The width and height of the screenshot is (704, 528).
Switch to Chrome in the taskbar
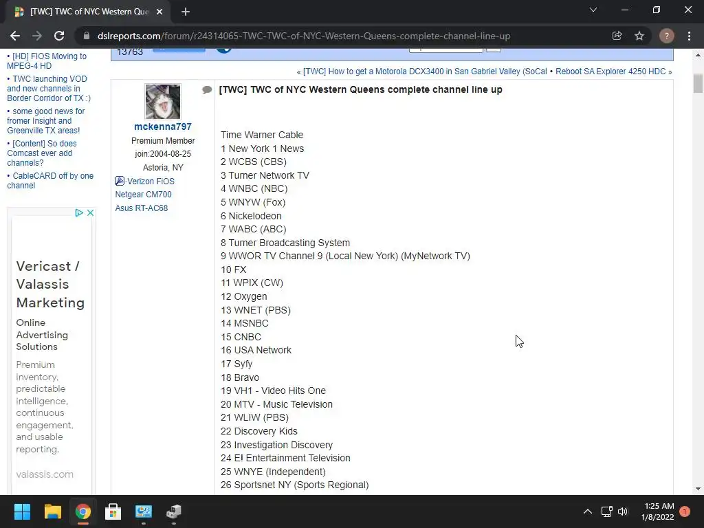click(83, 511)
